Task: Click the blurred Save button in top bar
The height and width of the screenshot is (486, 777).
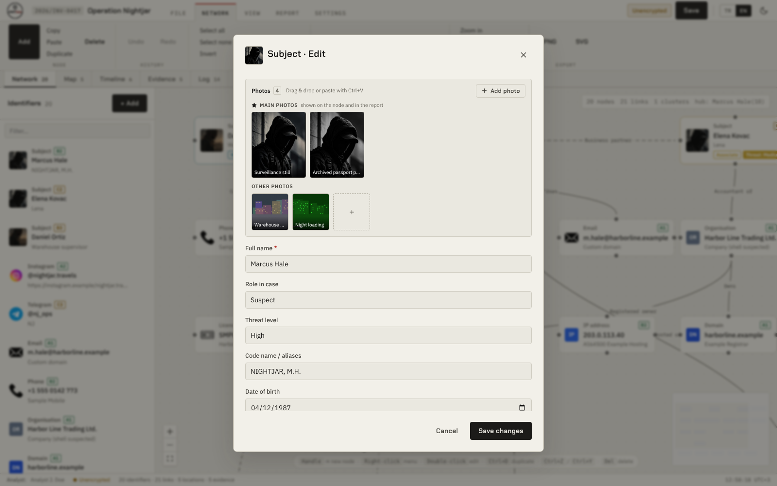Action: coord(691,10)
